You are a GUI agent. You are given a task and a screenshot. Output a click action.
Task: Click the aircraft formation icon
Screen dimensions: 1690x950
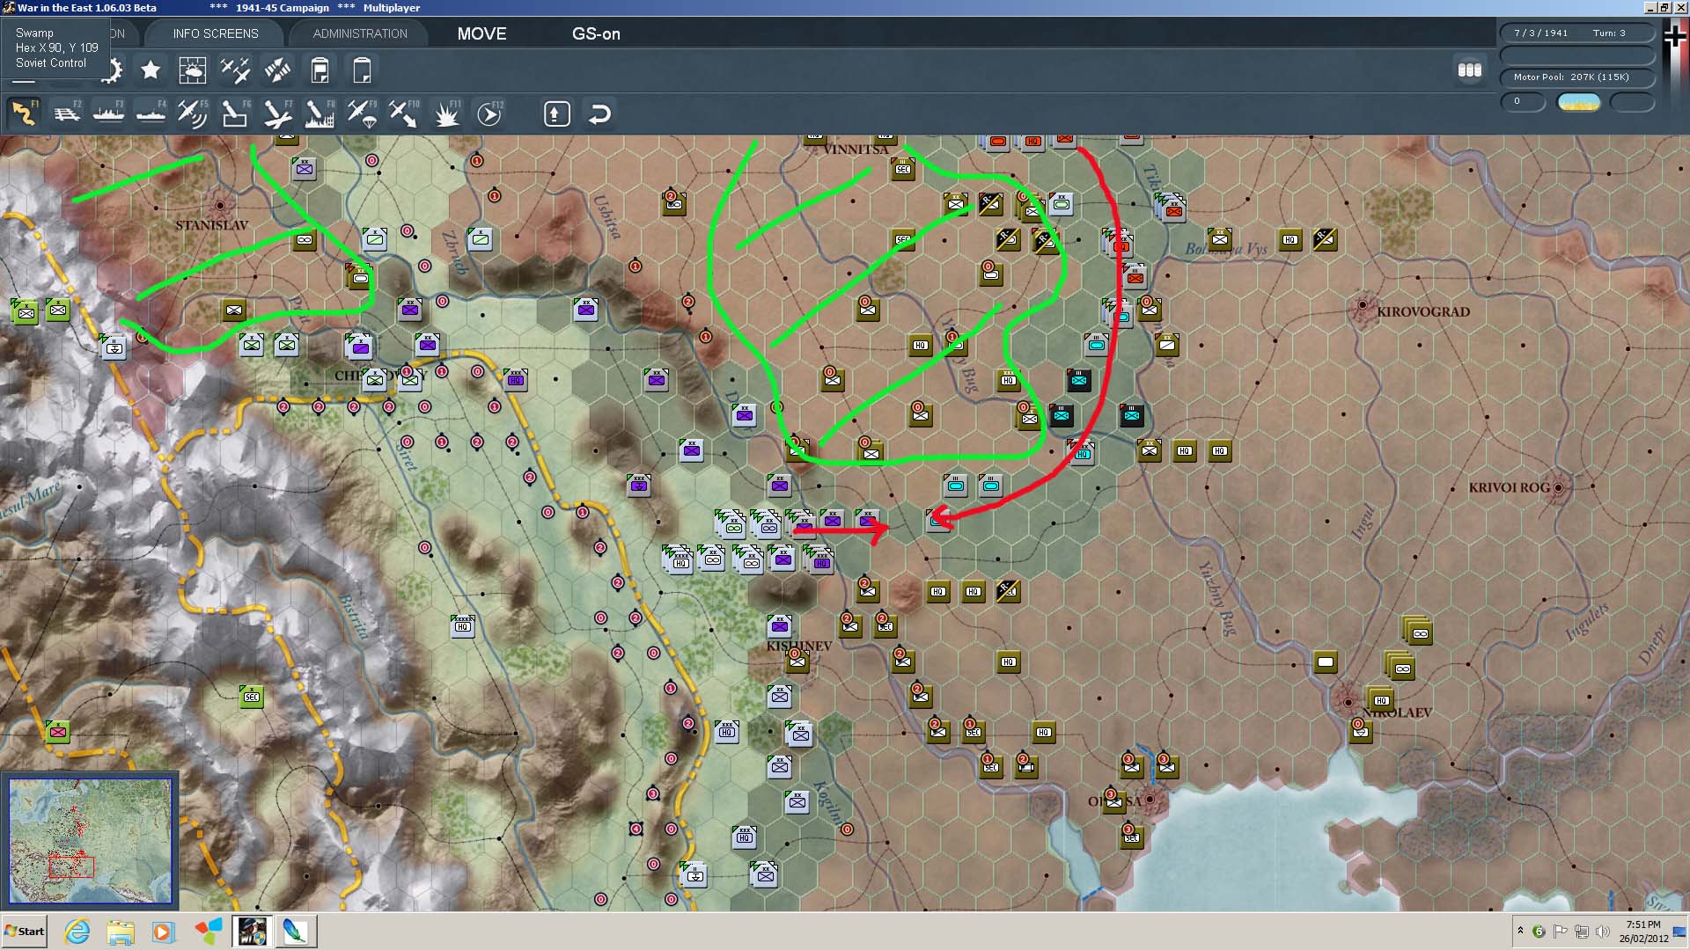pos(235,69)
